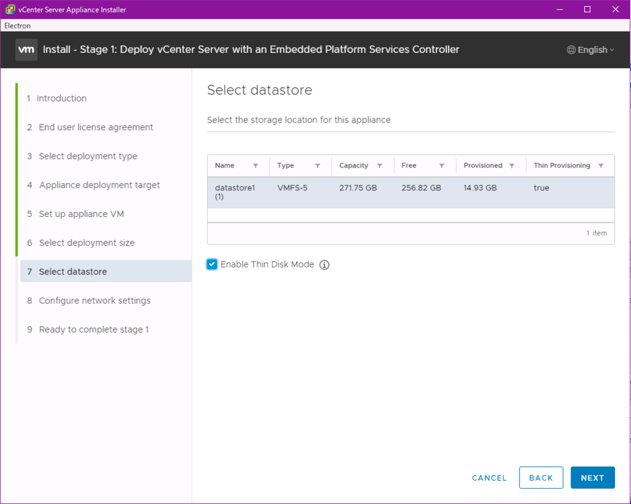Click the CANCEL link
Viewport: 631px width, 504px height.
[489, 478]
